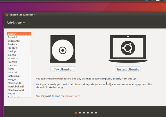Click the Try Ubuntu CD icon
Screen dimensions: 166x117
click(63, 49)
